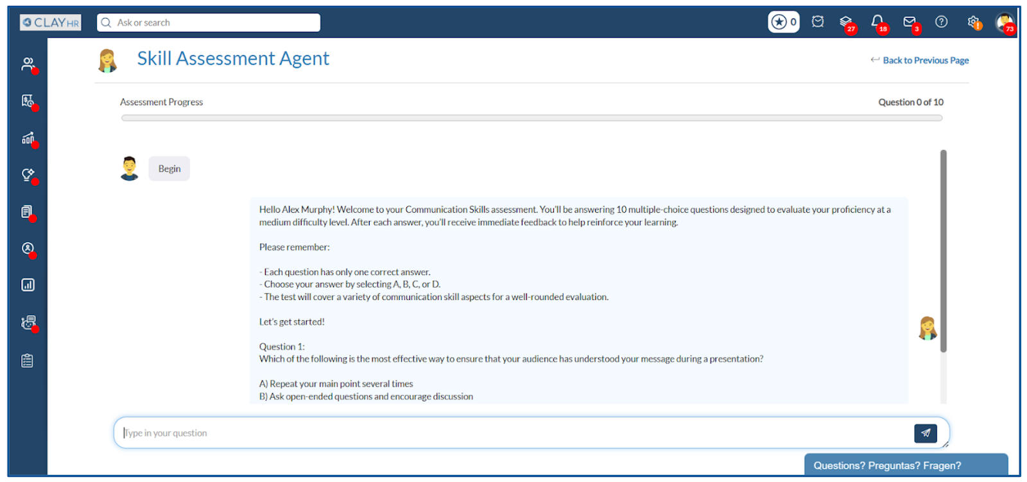The image size is (1027, 482).
Task: Open the clipboard checklist sidebar icon
Action: (x=27, y=361)
